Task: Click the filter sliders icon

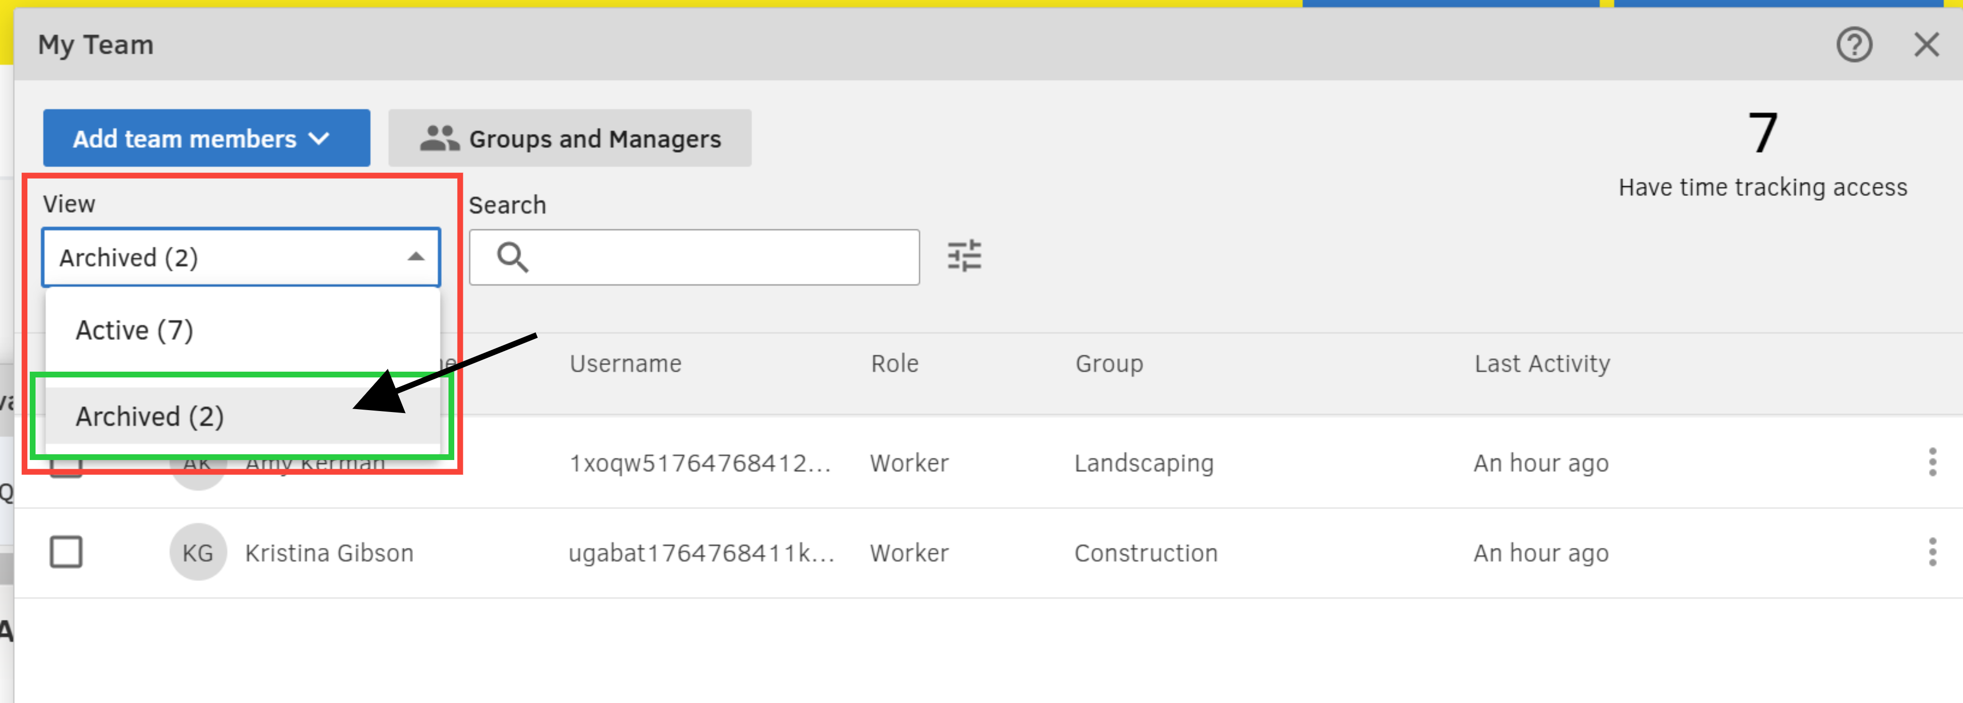Action: tap(964, 257)
